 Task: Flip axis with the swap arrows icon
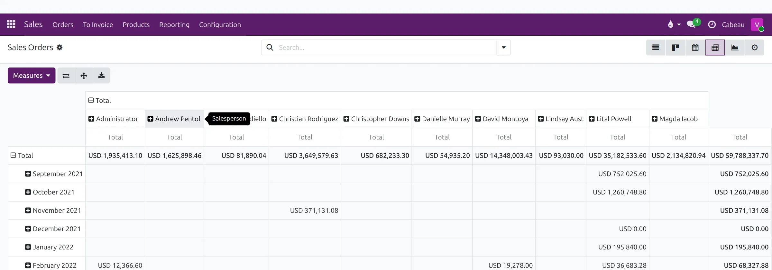(66, 76)
